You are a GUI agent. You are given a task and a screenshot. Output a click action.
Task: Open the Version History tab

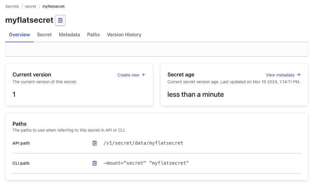(x=124, y=35)
